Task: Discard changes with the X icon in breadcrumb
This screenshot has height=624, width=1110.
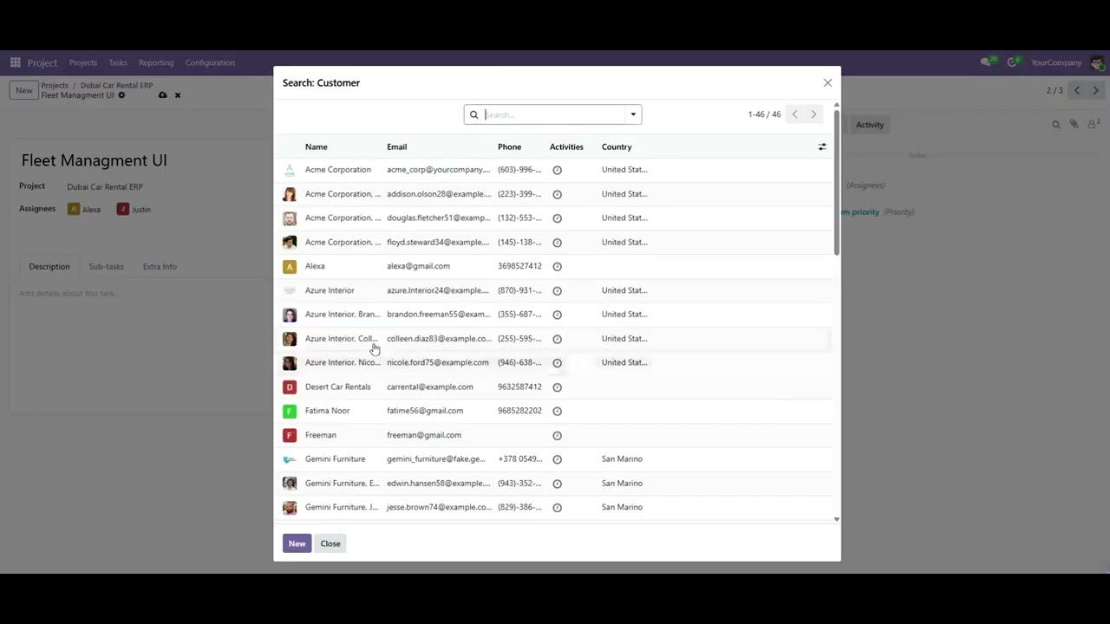Action: (178, 95)
